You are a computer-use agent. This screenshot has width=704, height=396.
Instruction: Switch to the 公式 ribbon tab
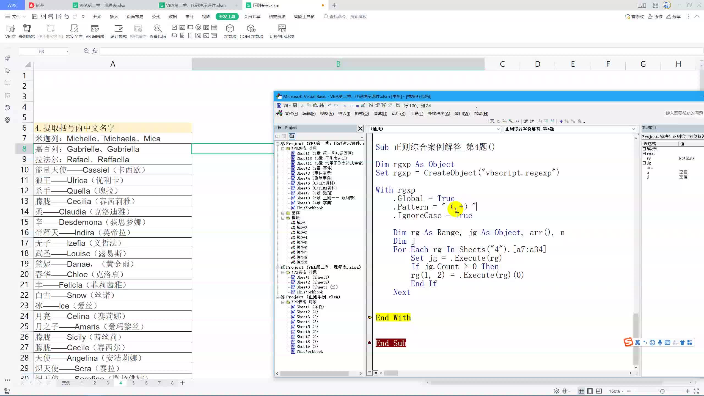coord(156,16)
